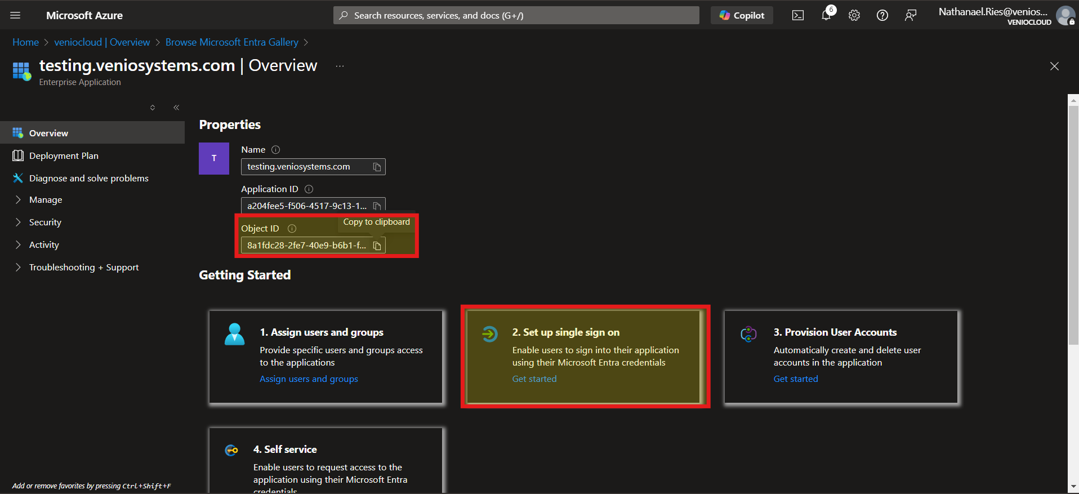Copy the Name value to clipboard
The width and height of the screenshot is (1079, 494).
(377, 167)
